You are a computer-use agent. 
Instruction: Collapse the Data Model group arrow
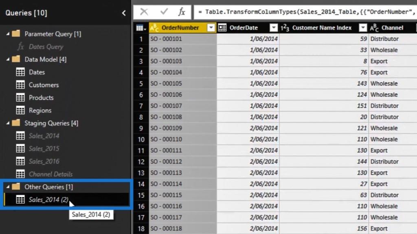(x=8, y=59)
